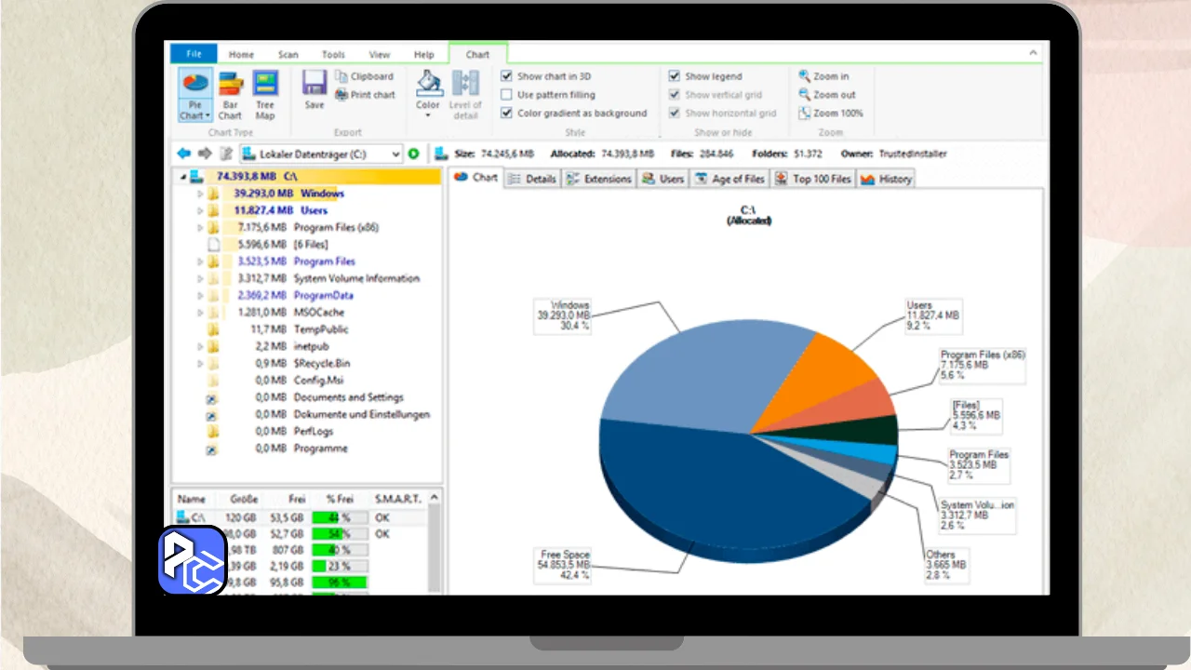This screenshot has width=1191, height=670.
Task: Click the PerfLogs folder icon
Action: click(x=213, y=432)
